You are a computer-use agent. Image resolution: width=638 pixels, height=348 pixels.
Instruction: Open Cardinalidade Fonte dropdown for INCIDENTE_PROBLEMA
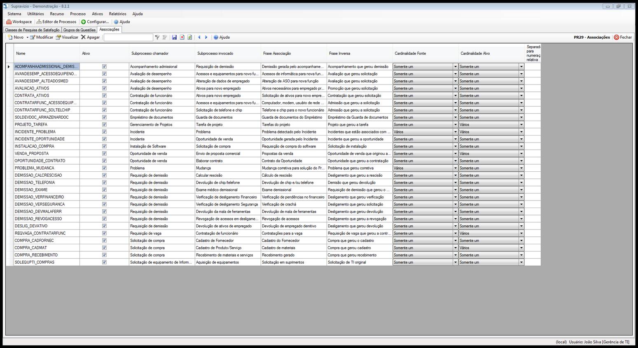(455, 132)
